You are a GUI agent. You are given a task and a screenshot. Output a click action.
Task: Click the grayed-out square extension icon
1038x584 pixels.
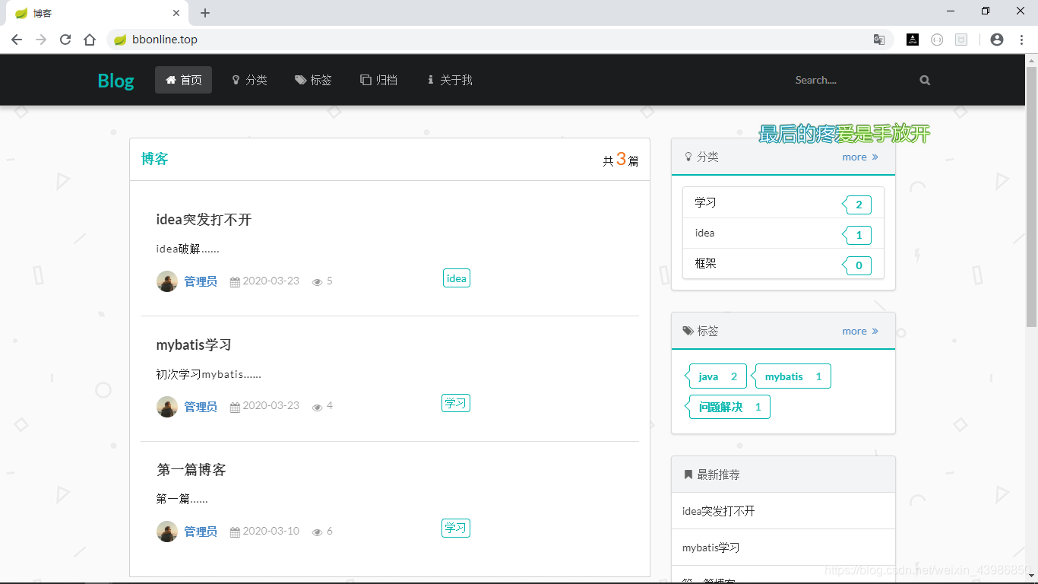tap(961, 40)
